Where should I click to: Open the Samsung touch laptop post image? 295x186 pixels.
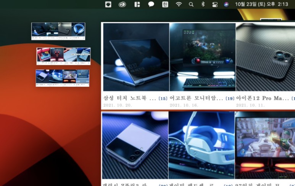(136, 57)
